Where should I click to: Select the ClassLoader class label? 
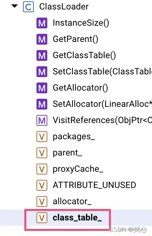(x=64, y=7)
